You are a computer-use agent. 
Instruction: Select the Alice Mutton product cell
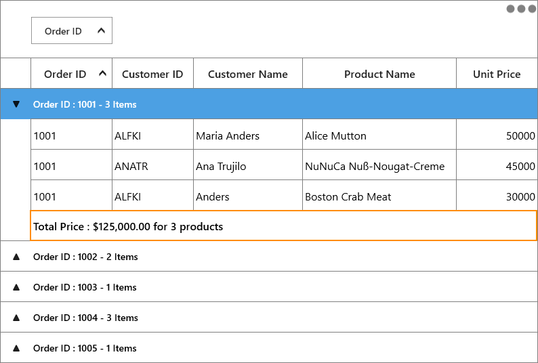tap(379, 134)
